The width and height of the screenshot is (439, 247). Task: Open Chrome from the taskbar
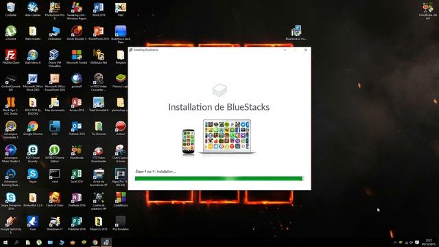click(x=95, y=242)
